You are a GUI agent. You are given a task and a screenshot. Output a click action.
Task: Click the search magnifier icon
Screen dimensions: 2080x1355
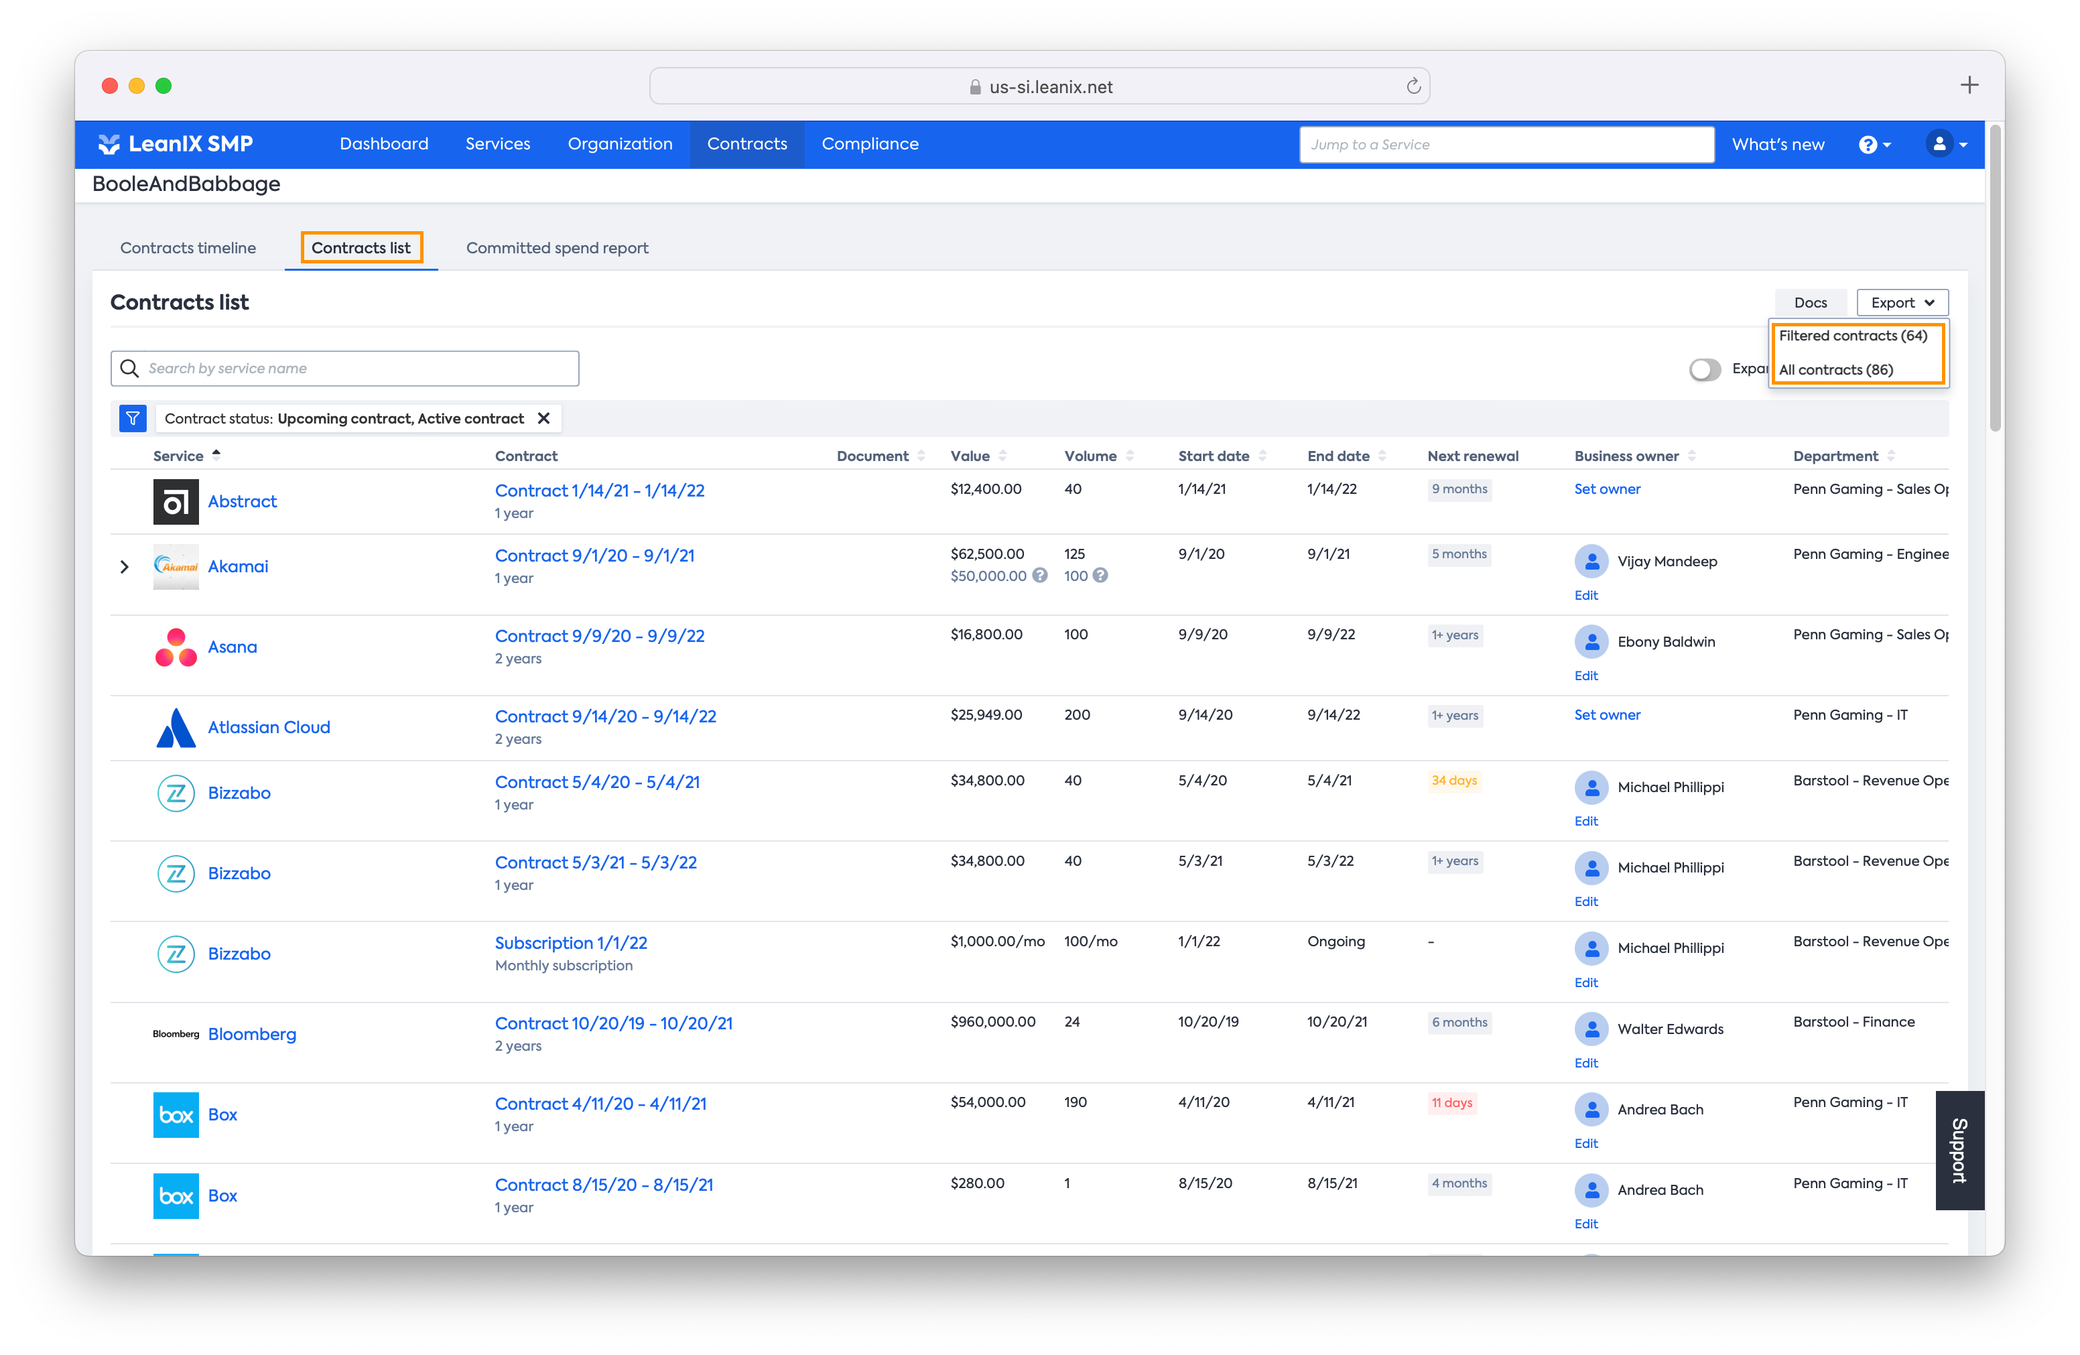[x=129, y=368]
